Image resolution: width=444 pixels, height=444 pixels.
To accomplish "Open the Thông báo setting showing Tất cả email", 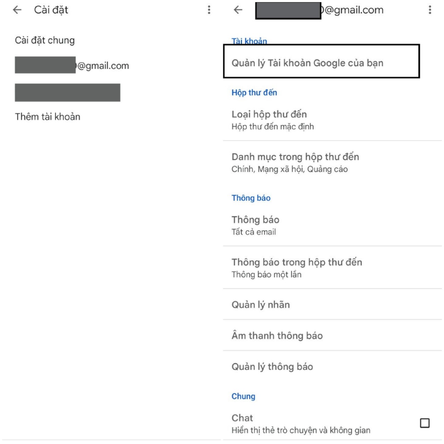I will click(x=332, y=225).
